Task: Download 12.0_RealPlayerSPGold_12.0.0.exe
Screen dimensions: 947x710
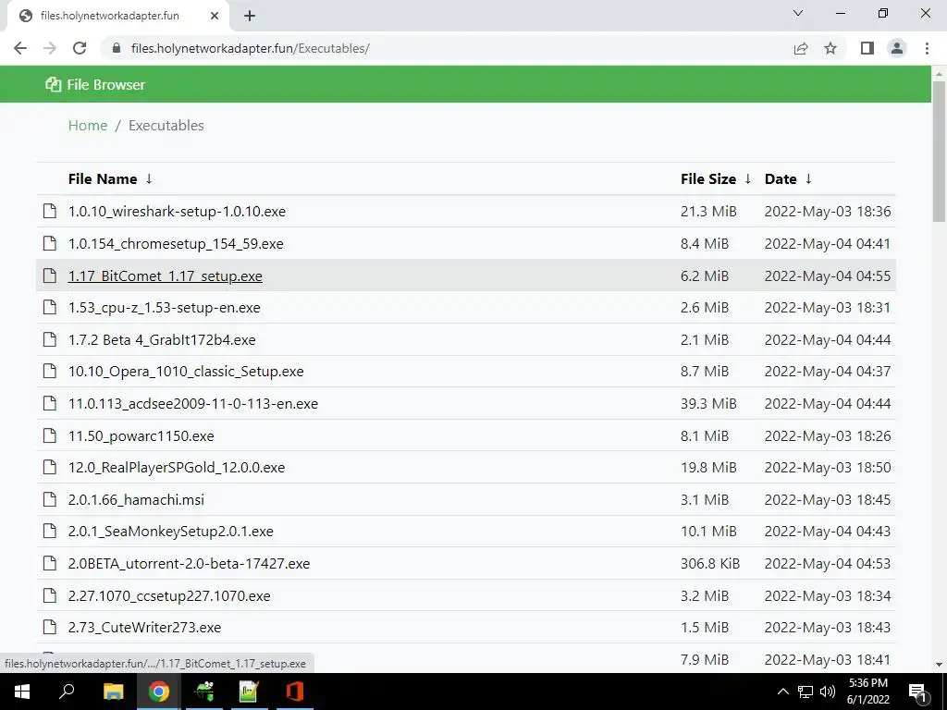Action: click(x=177, y=467)
